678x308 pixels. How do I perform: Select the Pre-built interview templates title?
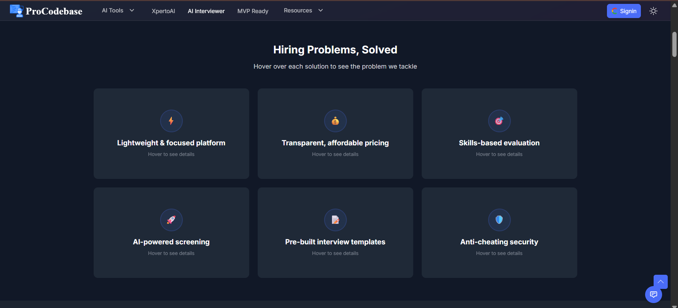pyautogui.click(x=335, y=242)
